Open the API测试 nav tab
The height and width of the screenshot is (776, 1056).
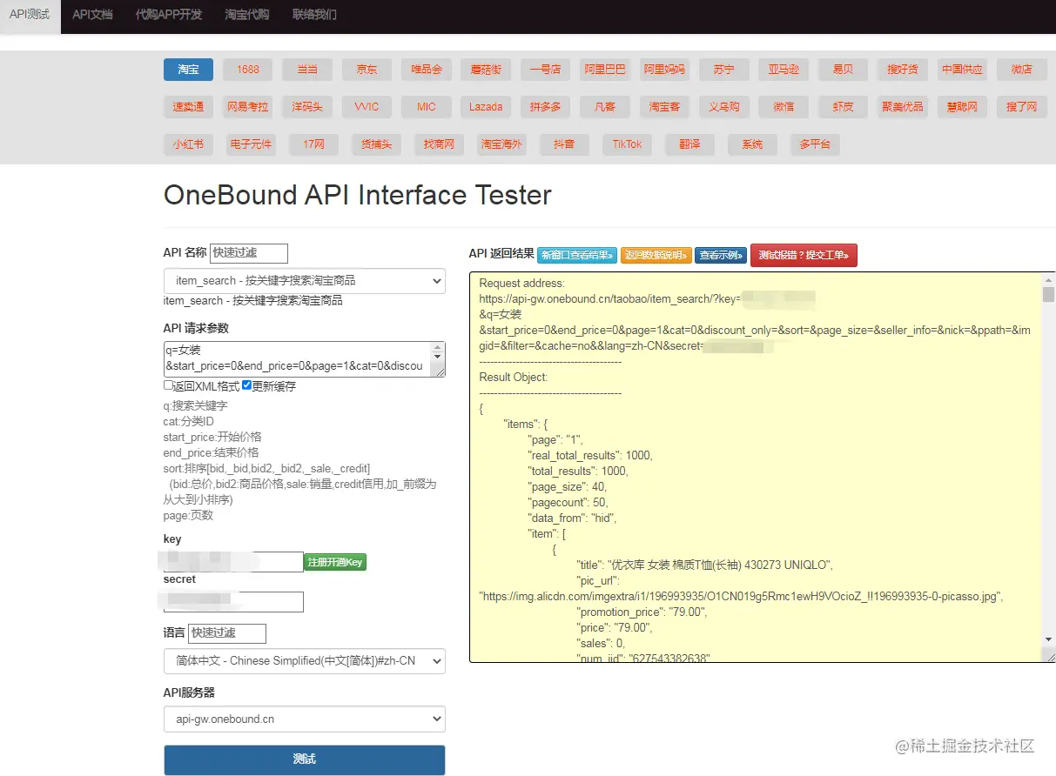point(30,16)
